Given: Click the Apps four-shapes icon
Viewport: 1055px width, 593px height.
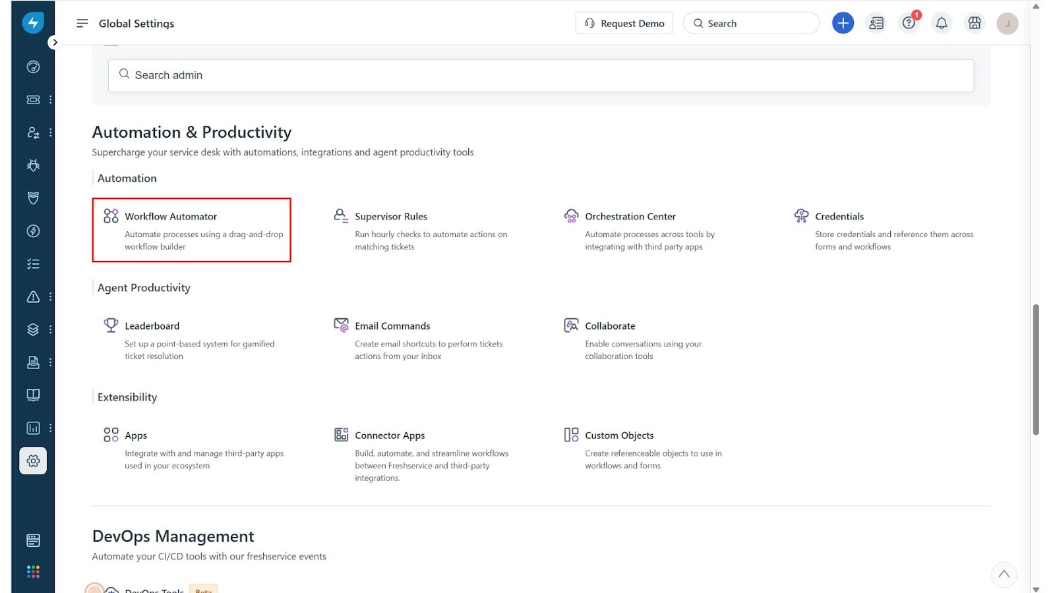Looking at the screenshot, I should pyautogui.click(x=111, y=434).
